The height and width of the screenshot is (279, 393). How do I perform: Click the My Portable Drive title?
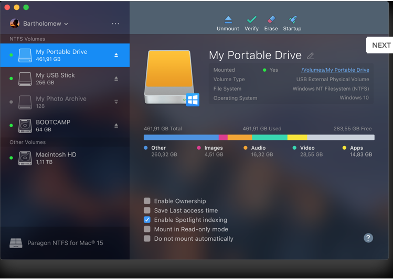[x=255, y=55]
